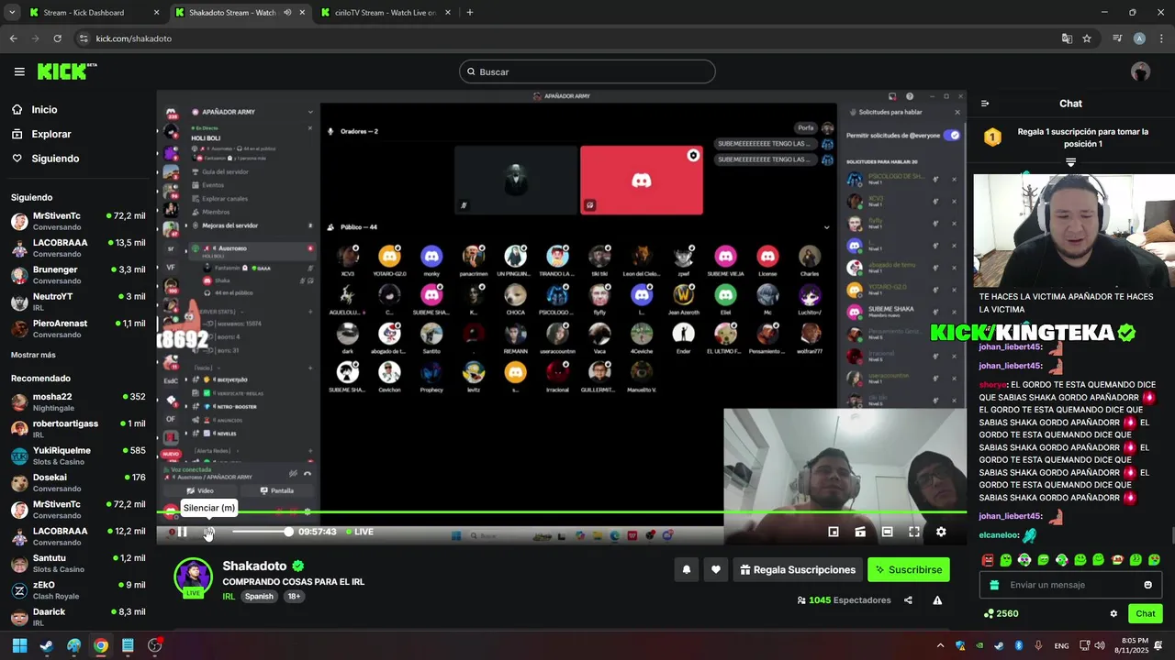Open emoji picker in chat input
This screenshot has width=1175, height=660.
[x=1147, y=585]
